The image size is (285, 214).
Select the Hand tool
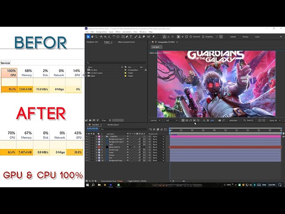click(92, 37)
